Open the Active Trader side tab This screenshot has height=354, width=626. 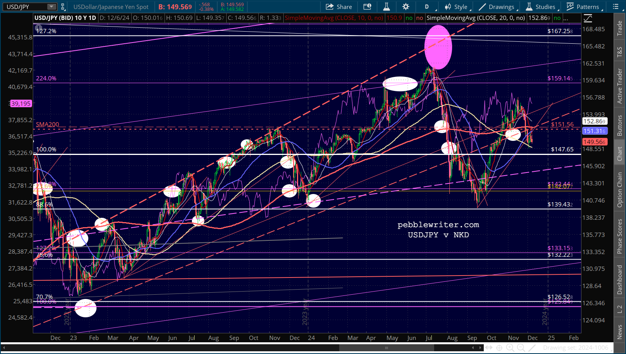620,86
